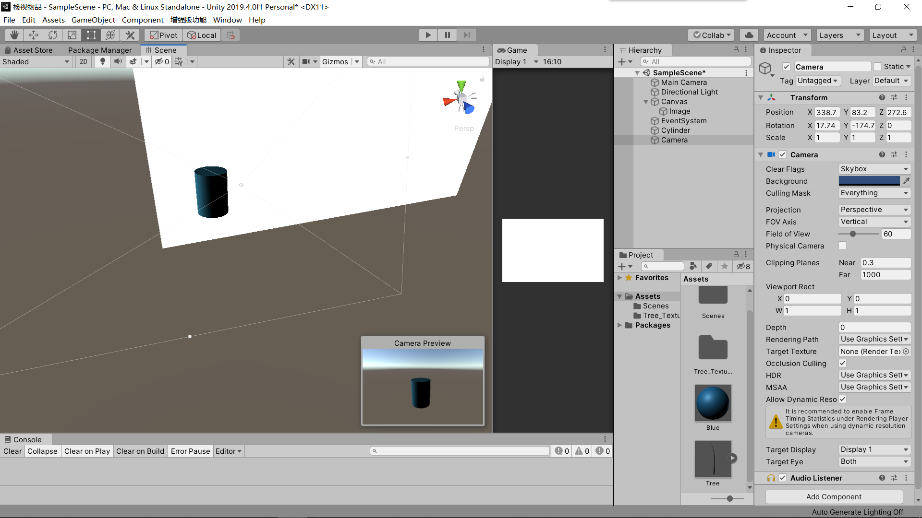Select the Rotate tool
Viewport: 922px width, 518px height.
click(52, 35)
